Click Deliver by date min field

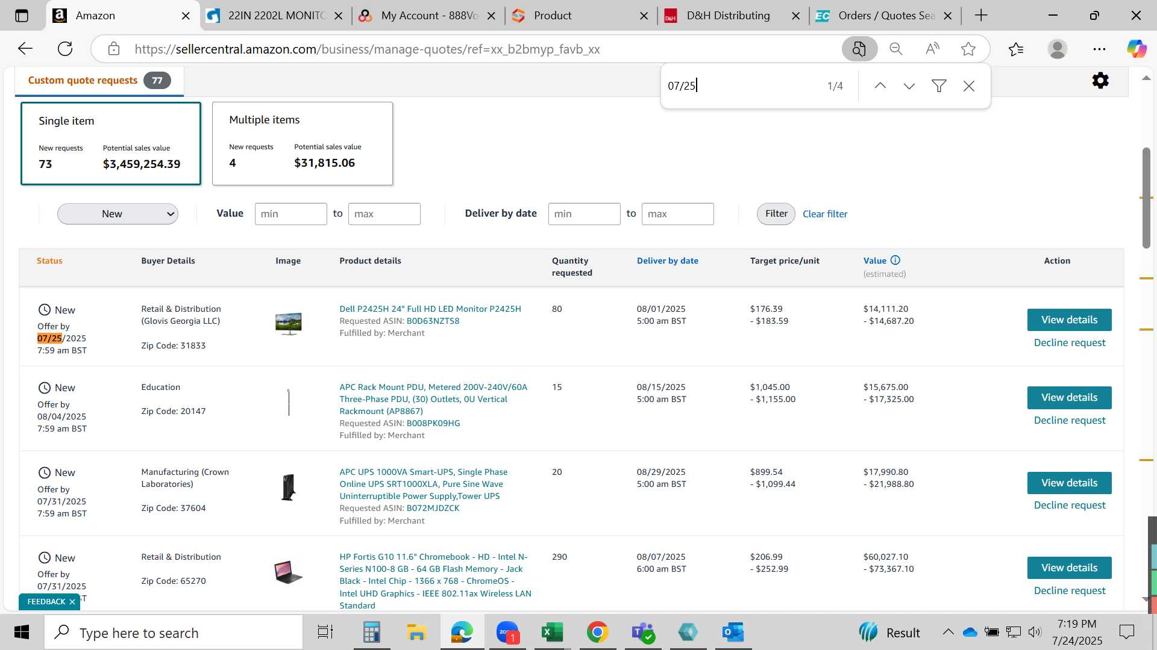point(584,214)
